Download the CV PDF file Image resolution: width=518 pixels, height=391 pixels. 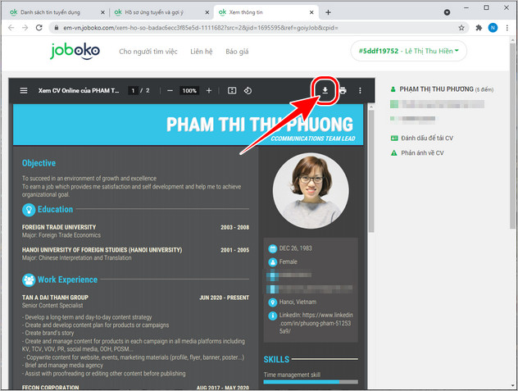(x=325, y=90)
